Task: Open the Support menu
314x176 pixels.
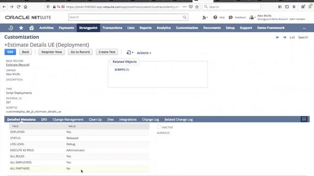Action: pyautogui.click(x=246, y=28)
